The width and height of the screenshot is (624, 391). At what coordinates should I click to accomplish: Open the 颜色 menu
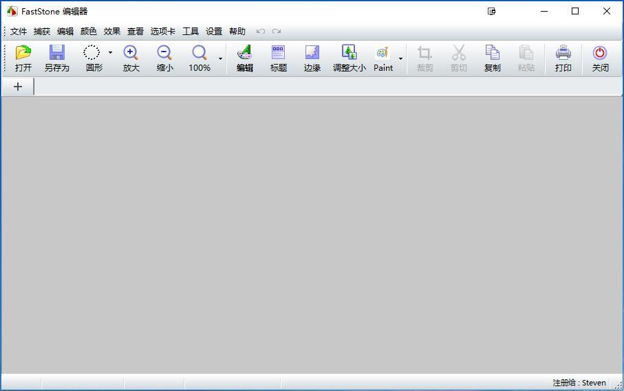tap(88, 32)
